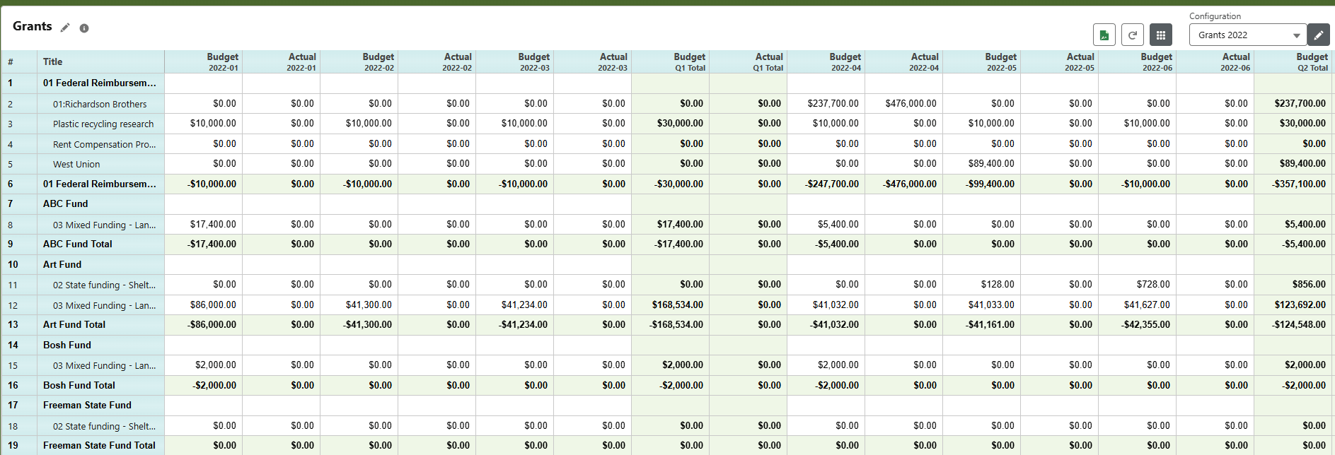
Task: Click the Budget Q2 Total column header
Action: coord(1293,61)
